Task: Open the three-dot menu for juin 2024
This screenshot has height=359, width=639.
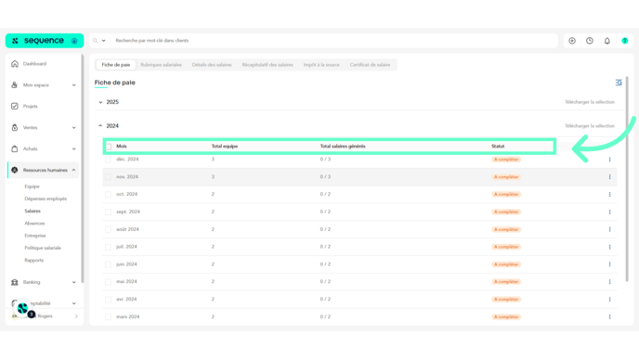Action: pos(609,264)
